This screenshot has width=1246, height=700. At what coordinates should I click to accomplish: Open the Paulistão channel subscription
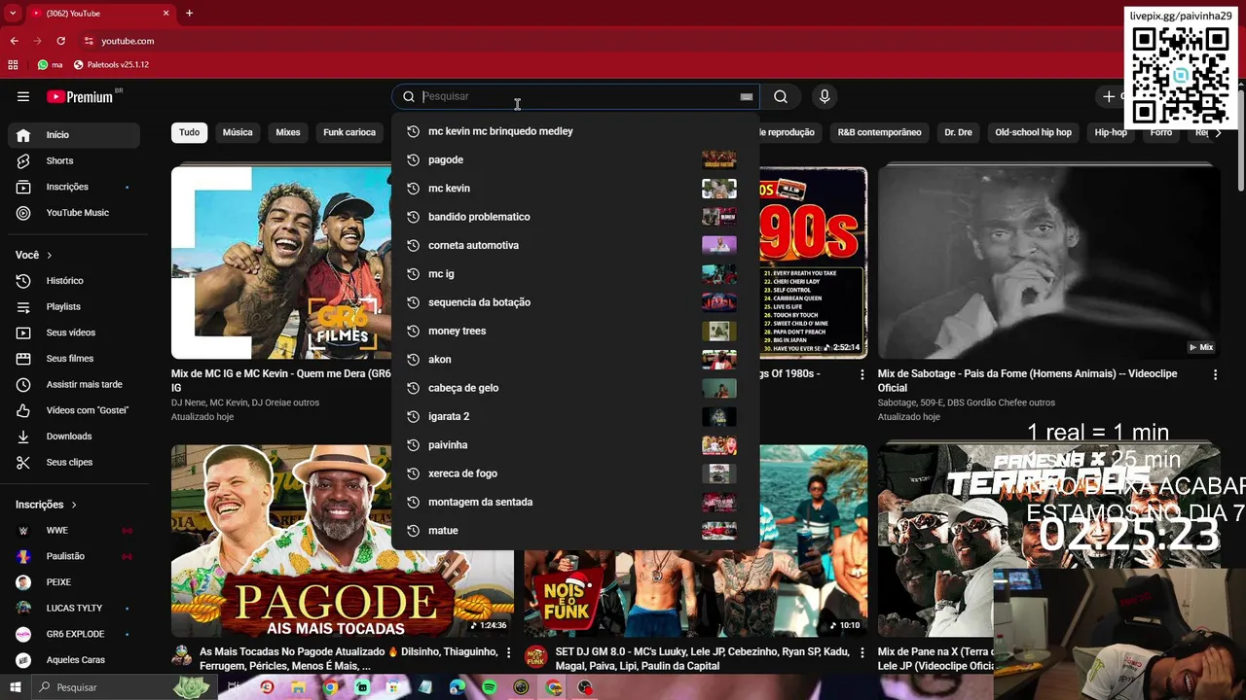point(74,556)
